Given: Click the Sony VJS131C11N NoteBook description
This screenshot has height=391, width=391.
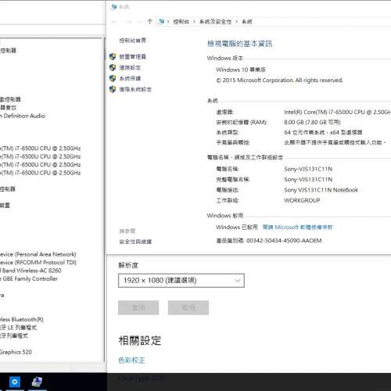Looking at the screenshot, I should [321, 190].
